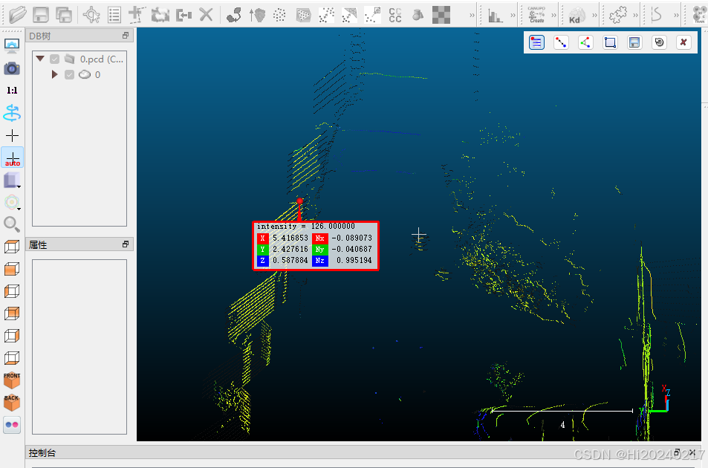The image size is (708, 468).
Task: Show the histogram tool
Action: click(496, 16)
